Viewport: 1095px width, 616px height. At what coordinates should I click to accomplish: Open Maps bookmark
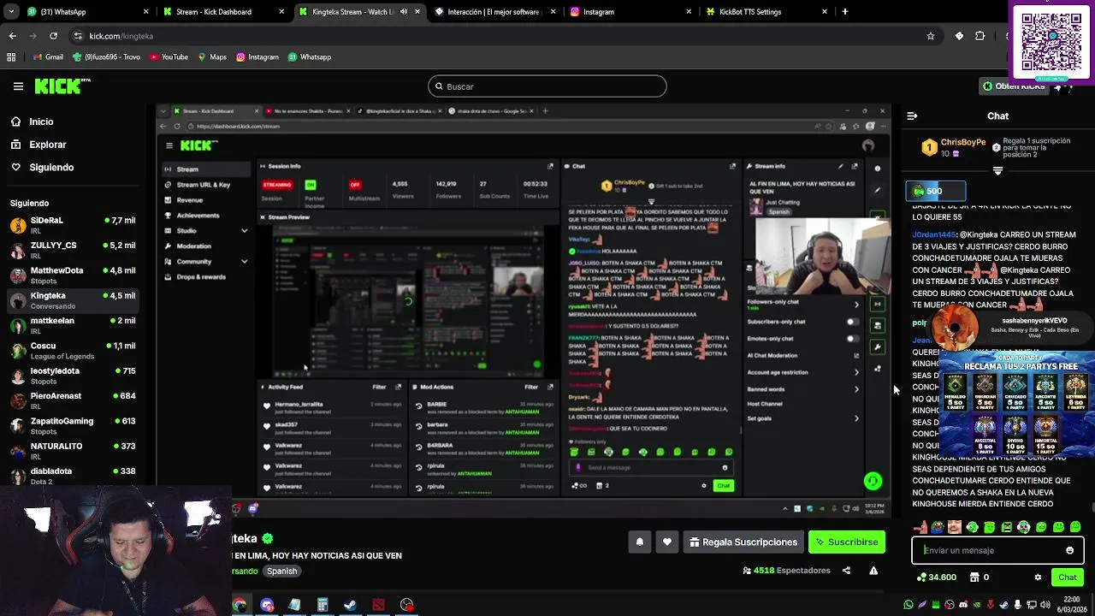(x=212, y=57)
